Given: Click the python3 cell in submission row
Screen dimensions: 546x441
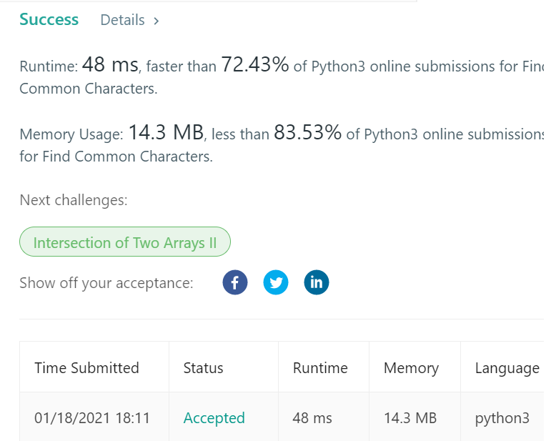Looking at the screenshot, I should (502, 418).
